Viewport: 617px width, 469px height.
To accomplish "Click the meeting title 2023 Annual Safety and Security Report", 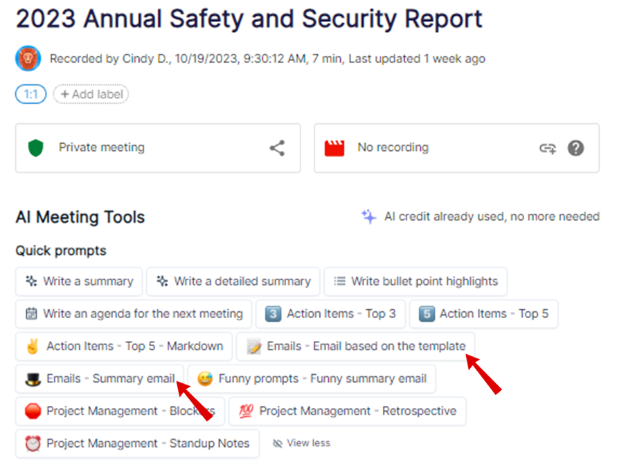I will (249, 19).
